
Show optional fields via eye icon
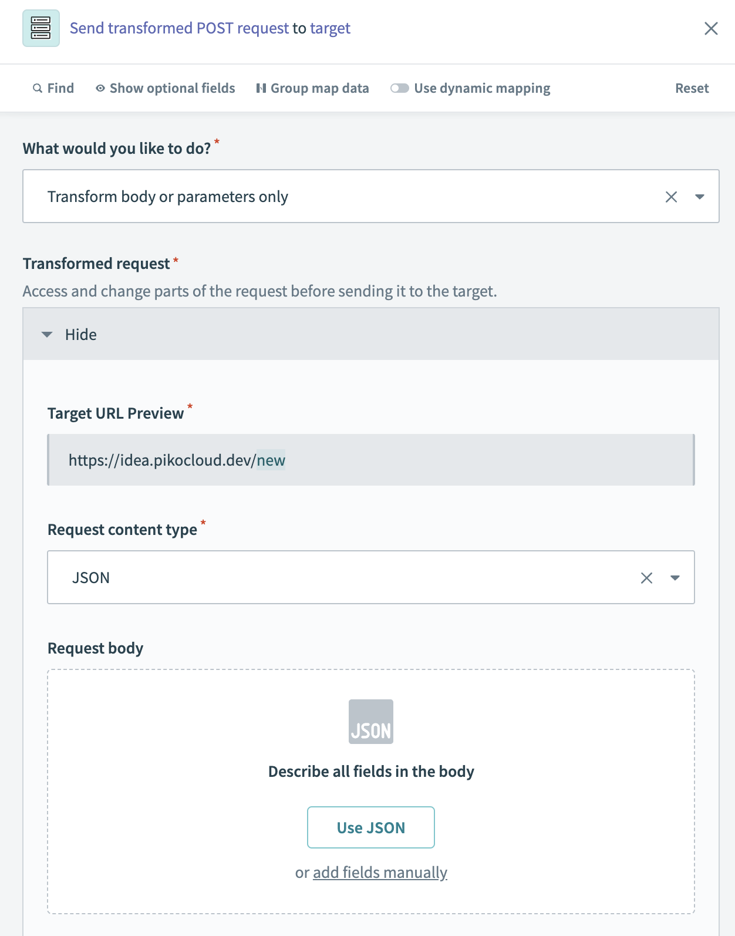click(100, 88)
